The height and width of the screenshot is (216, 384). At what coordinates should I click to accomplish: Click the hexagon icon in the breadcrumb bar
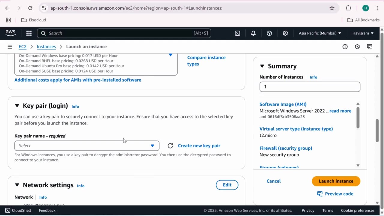coord(357,46)
